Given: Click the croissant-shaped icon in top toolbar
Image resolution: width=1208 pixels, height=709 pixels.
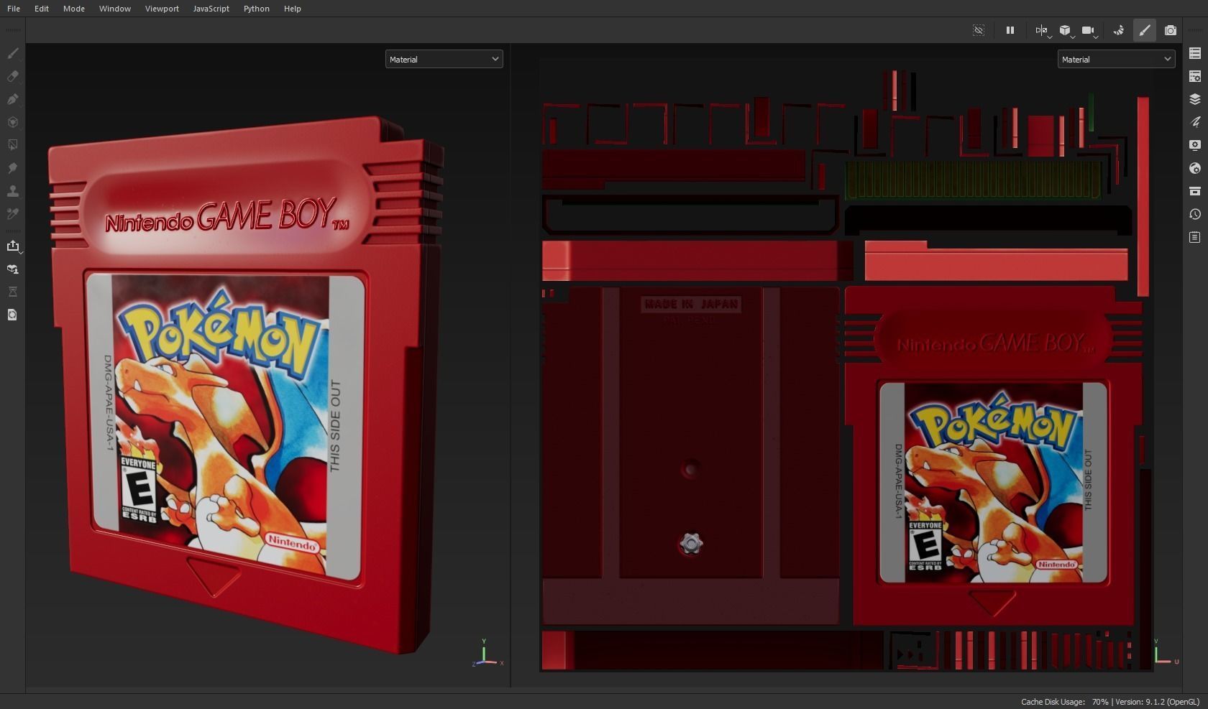Looking at the screenshot, I should (x=1119, y=30).
